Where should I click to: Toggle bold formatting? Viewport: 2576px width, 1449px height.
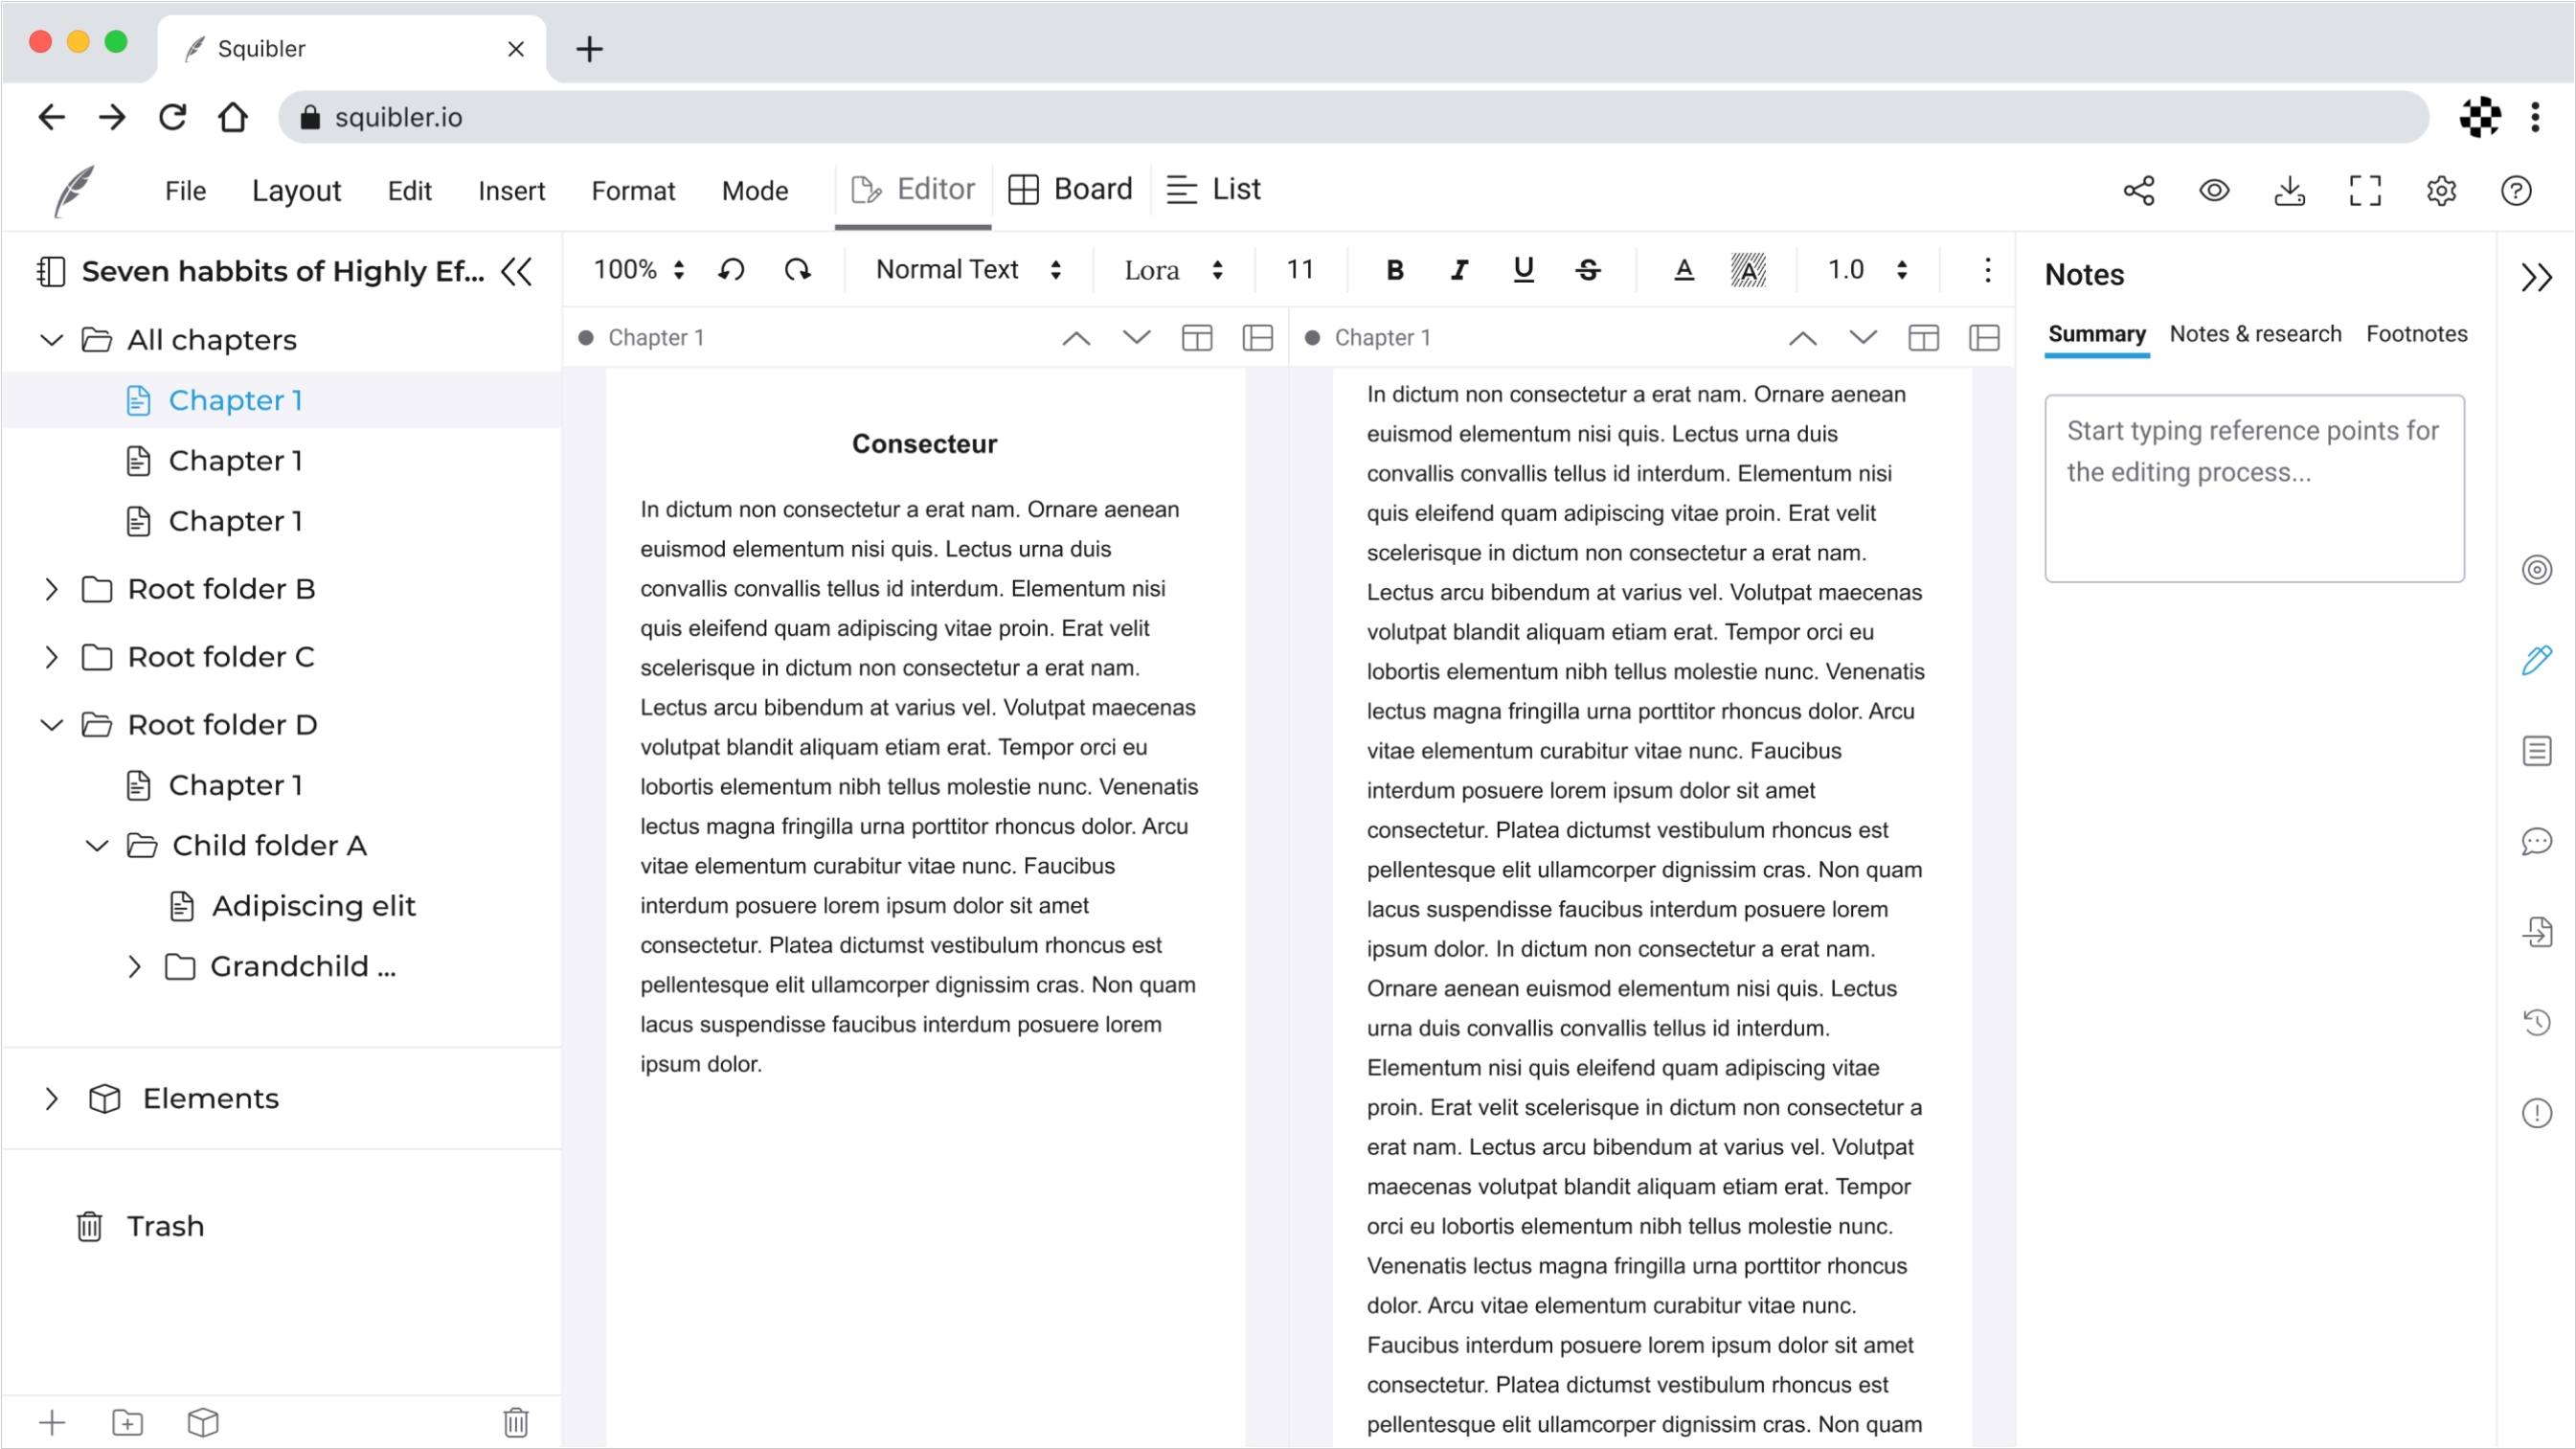point(1395,269)
